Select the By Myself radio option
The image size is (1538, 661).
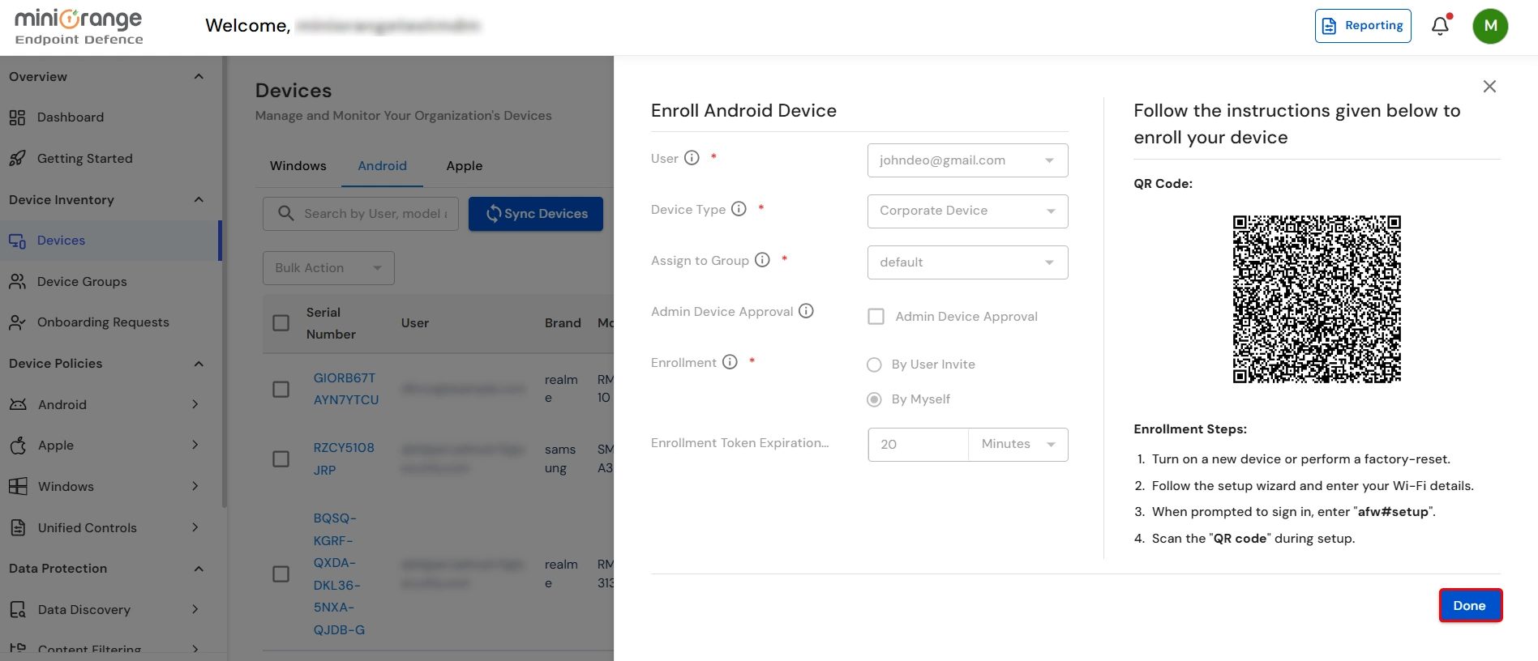pos(874,399)
